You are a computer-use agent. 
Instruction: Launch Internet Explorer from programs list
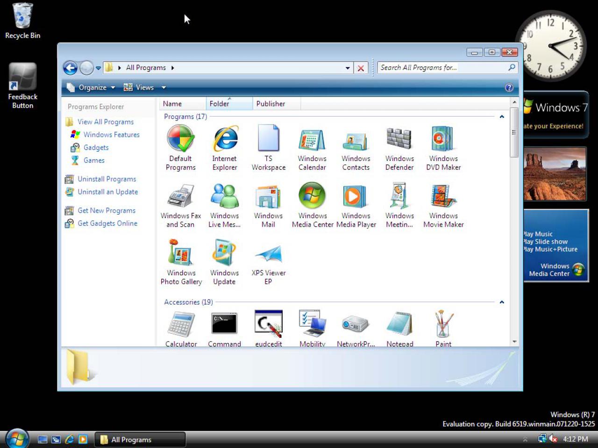click(x=225, y=147)
